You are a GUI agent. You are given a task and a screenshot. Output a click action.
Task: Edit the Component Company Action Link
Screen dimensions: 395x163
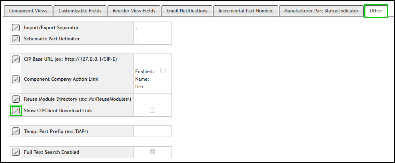(x=16, y=79)
